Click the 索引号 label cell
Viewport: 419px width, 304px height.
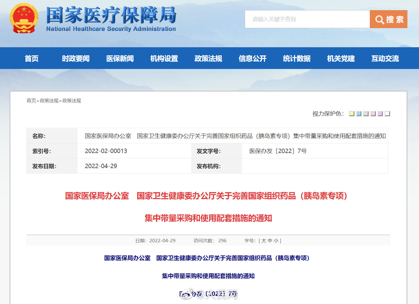click(42, 151)
